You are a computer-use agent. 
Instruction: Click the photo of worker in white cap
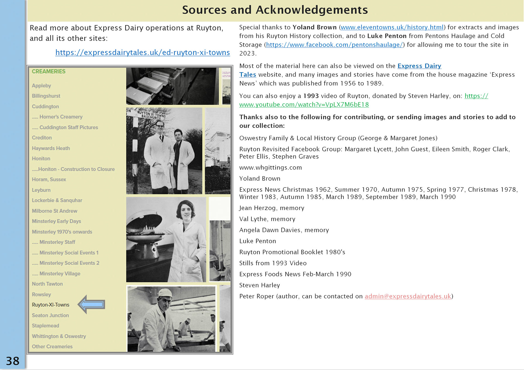tap(171, 318)
